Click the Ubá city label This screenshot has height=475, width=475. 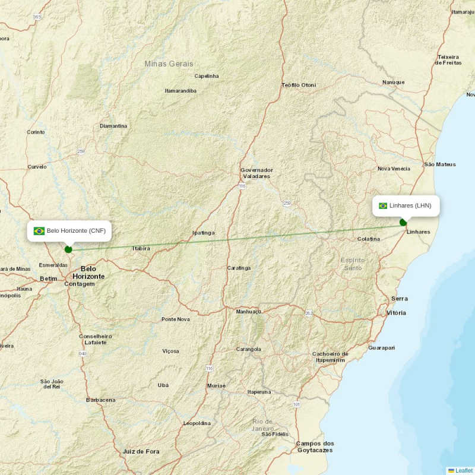[163, 385]
